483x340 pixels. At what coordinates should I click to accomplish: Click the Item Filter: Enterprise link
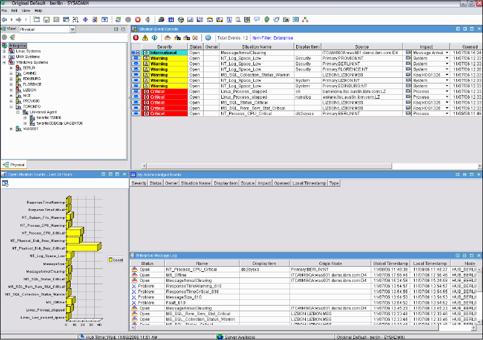point(273,38)
